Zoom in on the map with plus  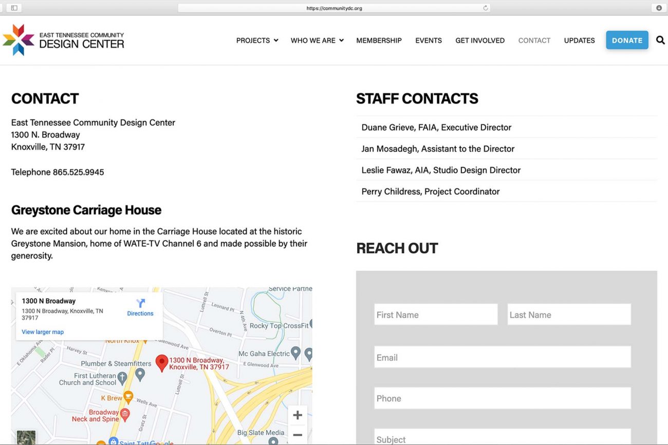click(x=297, y=415)
